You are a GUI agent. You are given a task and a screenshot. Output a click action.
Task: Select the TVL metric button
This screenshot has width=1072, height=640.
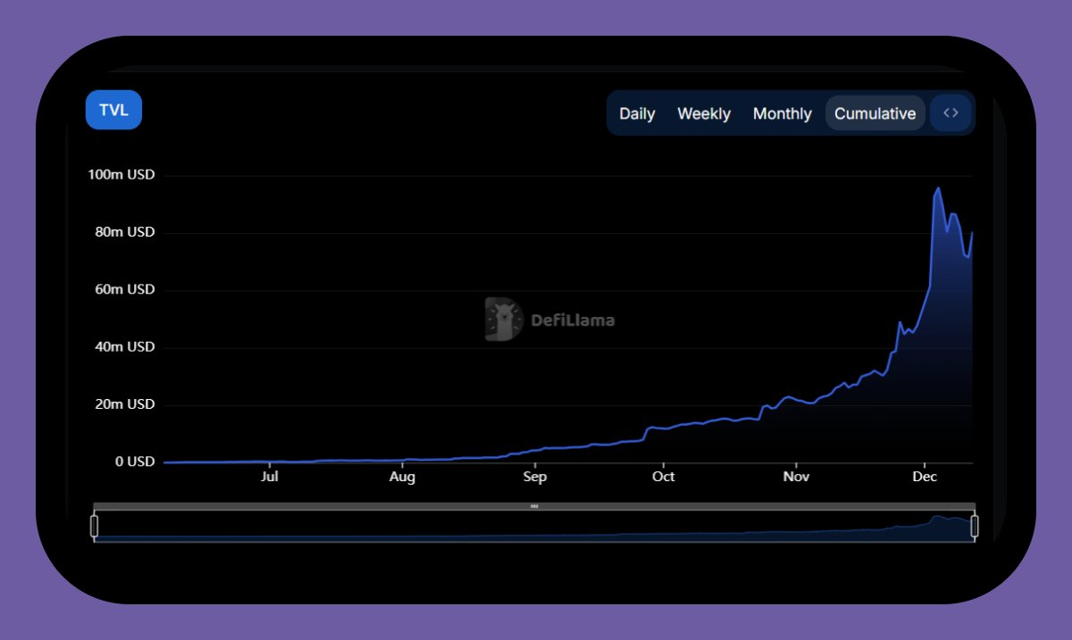click(x=113, y=109)
